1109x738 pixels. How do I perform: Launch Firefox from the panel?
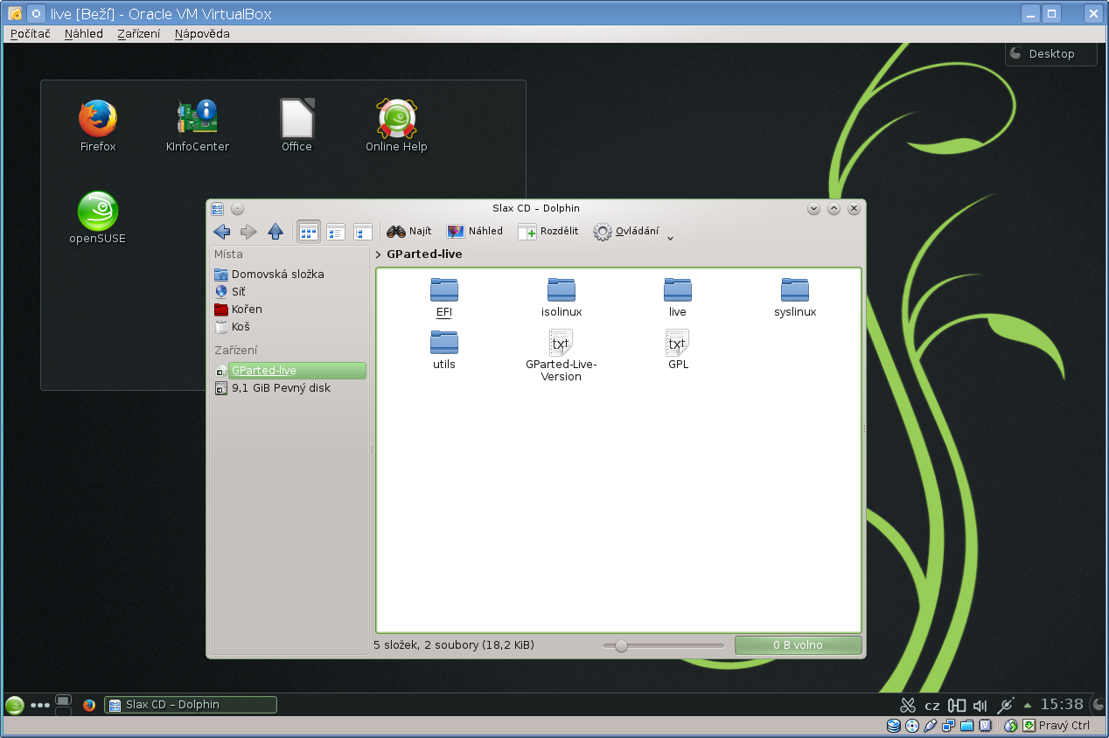(88, 705)
